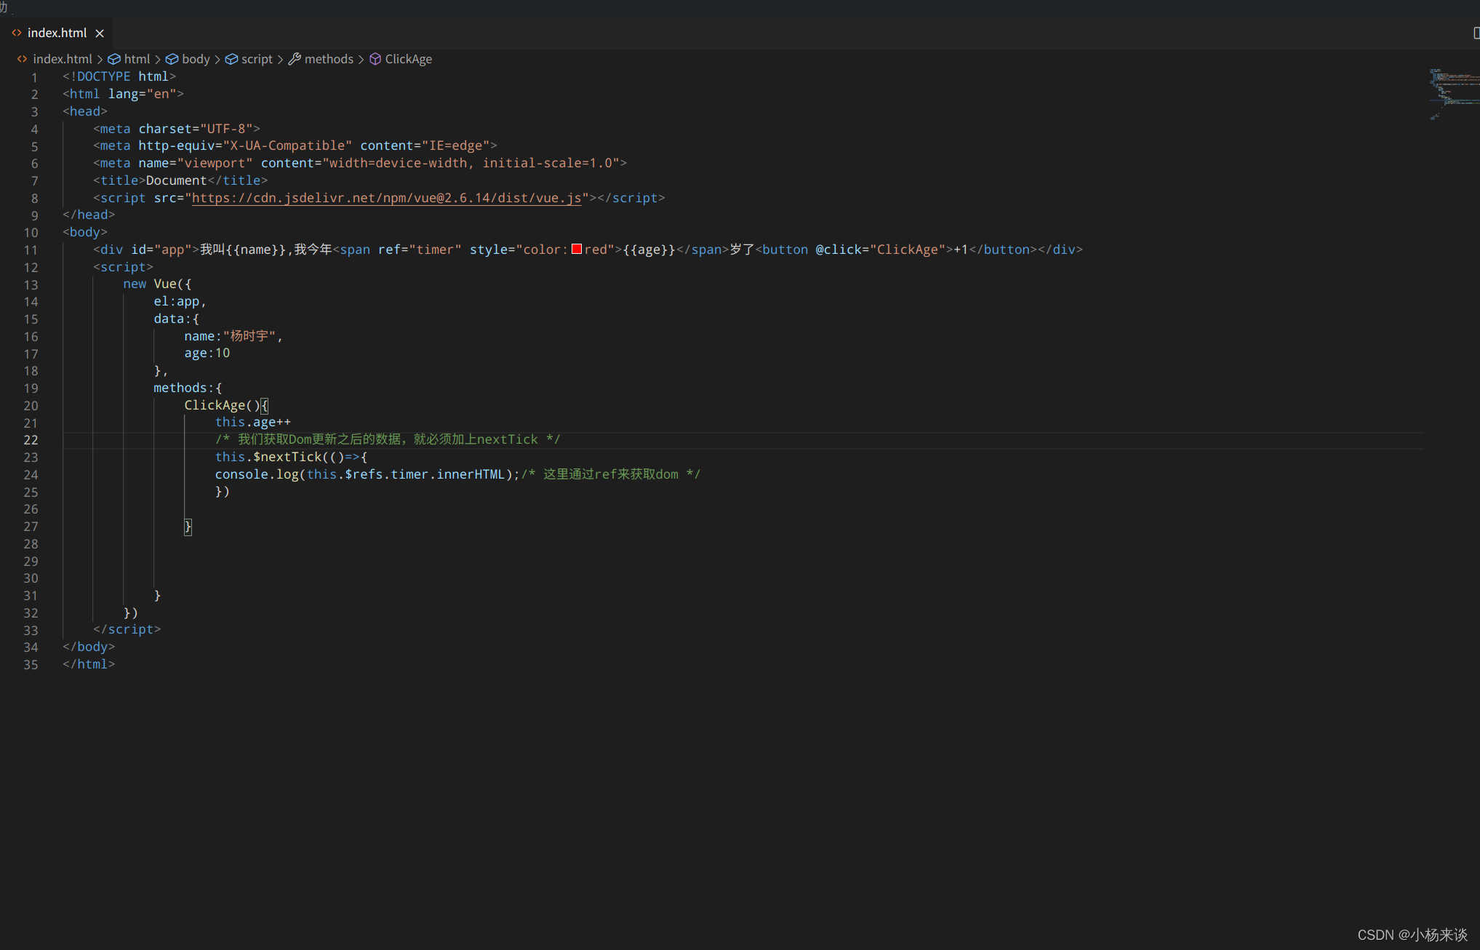Open the red color swatch picker

pyautogui.click(x=577, y=249)
